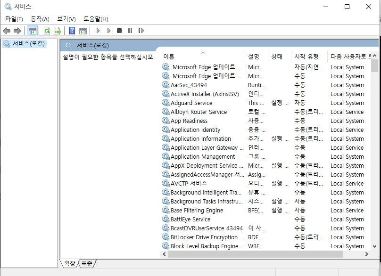
Task: Click the 자동 startup type of Adguard Service
Action: [x=300, y=103]
